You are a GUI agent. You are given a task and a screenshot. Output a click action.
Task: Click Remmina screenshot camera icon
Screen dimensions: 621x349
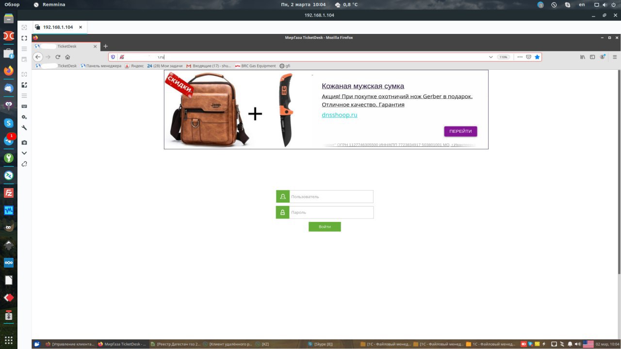tap(24, 143)
